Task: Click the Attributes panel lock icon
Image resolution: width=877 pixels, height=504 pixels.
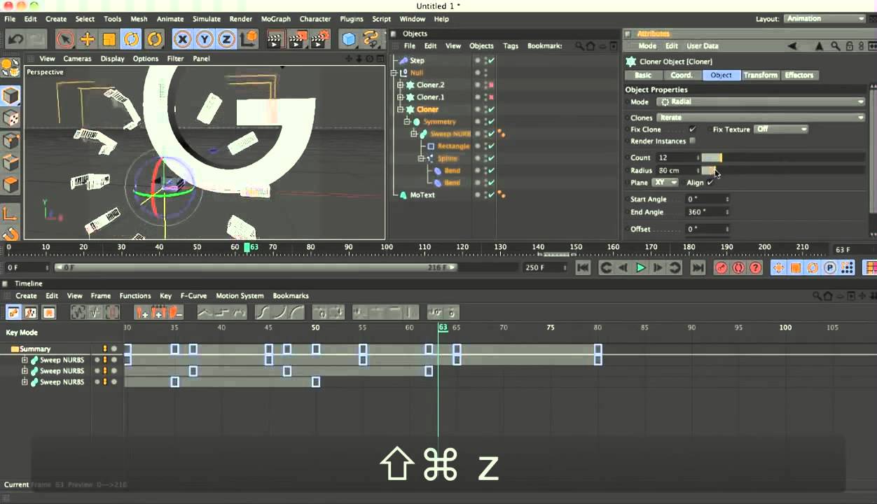Action: [849, 46]
